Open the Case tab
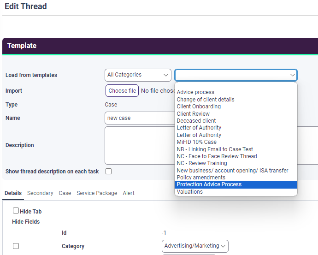Screen dimensions: 318x255 pyautogui.click(x=65, y=193)
